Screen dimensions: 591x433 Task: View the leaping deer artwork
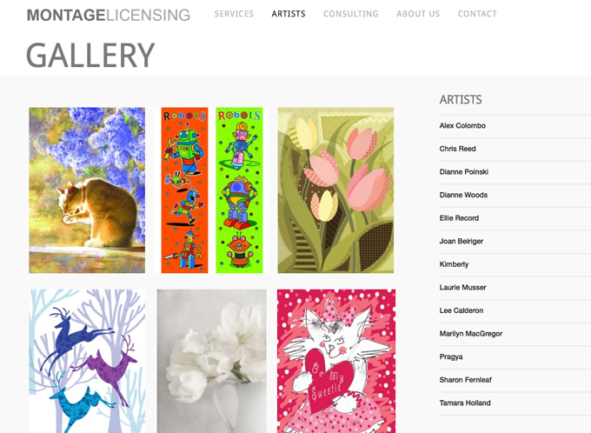click(87, 361)
